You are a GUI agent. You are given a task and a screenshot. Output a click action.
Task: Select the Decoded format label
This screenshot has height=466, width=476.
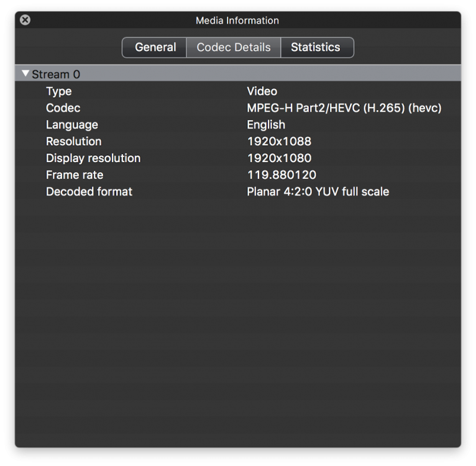89,192
